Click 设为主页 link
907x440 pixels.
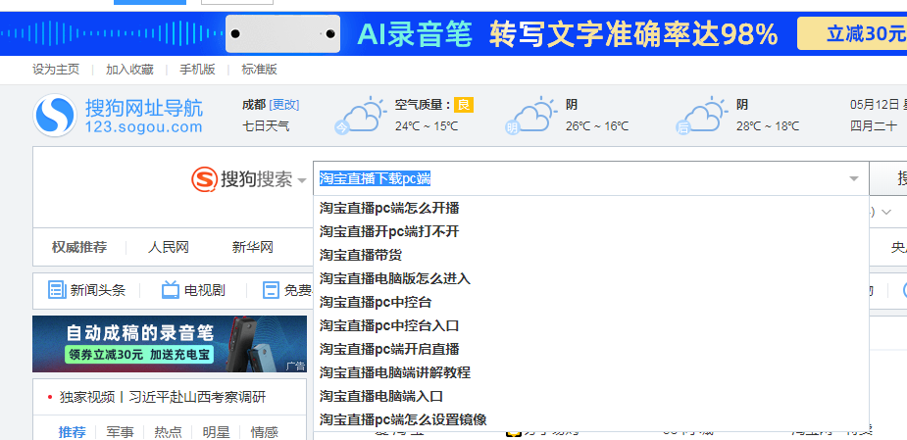click(56, 70)
